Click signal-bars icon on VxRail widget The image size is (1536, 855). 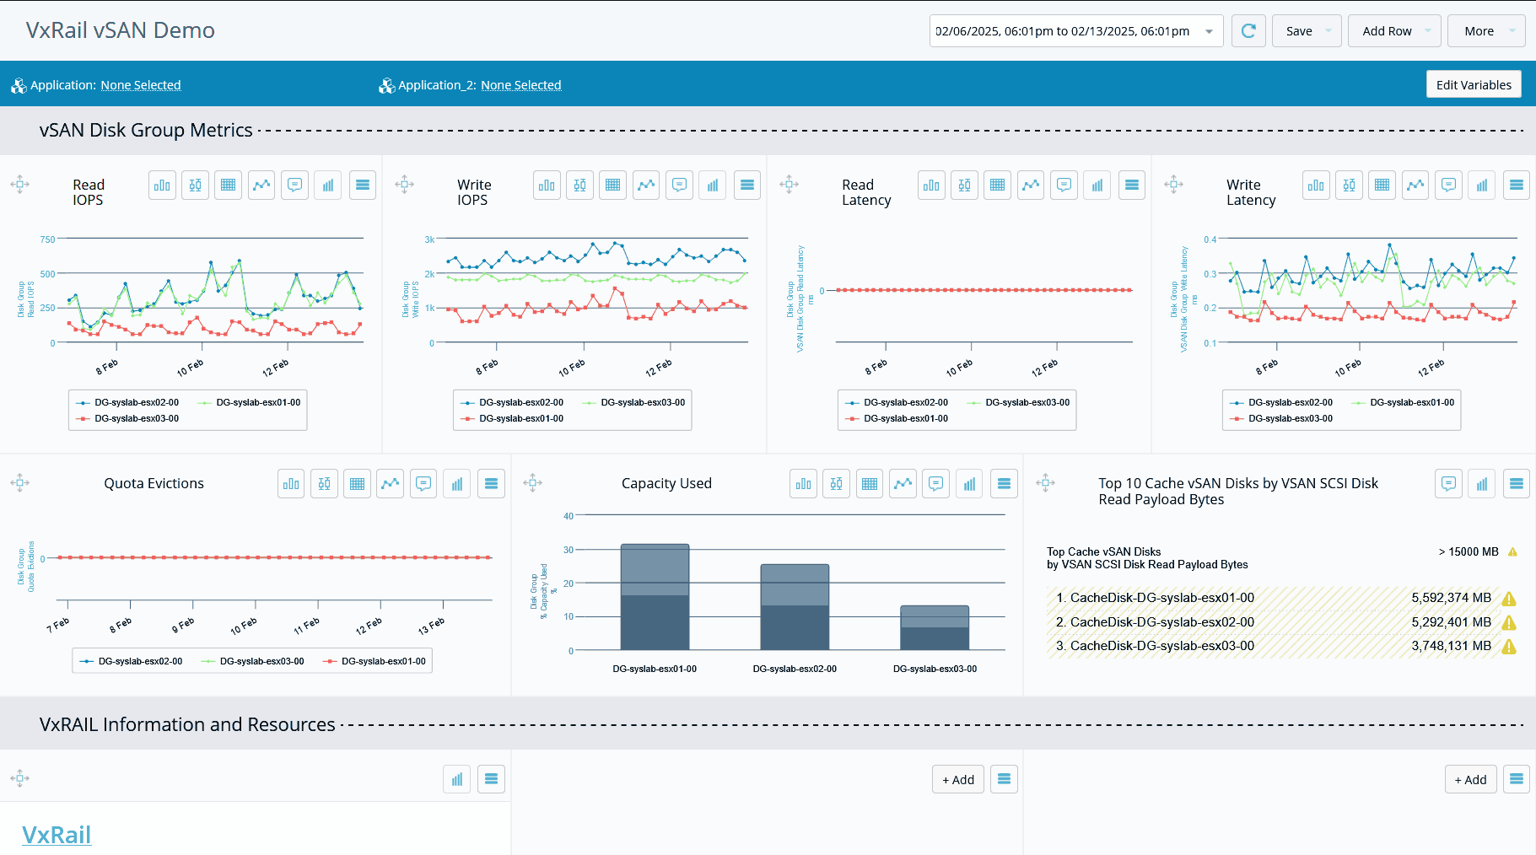(x=456, y=779)
